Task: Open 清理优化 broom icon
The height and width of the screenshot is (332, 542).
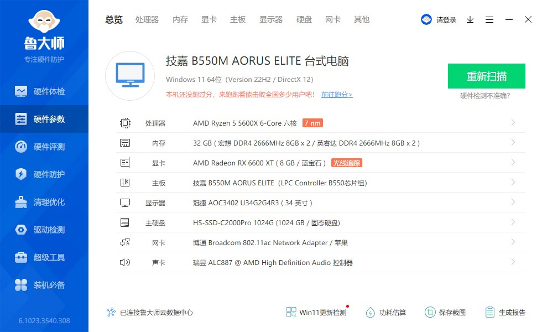Action: (x=21, y=202)
